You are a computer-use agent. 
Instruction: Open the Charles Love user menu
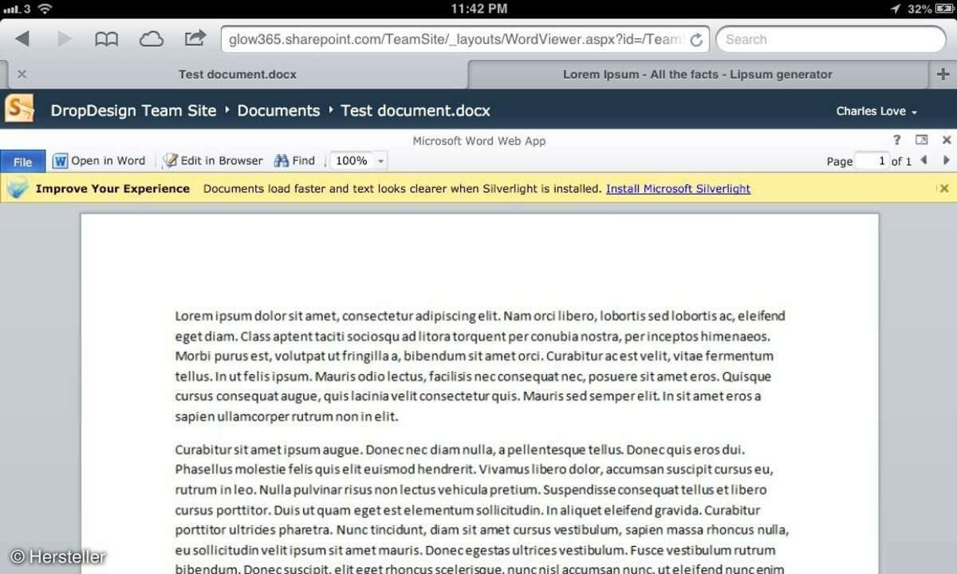(x=876, y=112)
